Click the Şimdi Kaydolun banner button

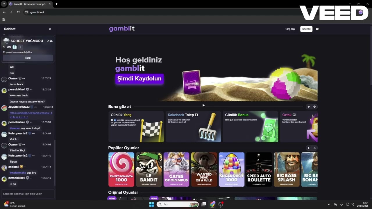tap(139, 79)
